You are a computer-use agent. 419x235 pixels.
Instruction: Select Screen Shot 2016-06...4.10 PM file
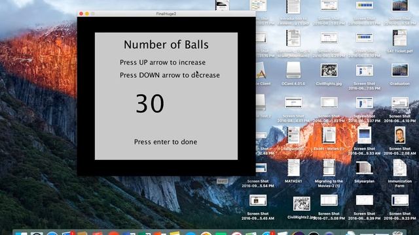[400, 103]
